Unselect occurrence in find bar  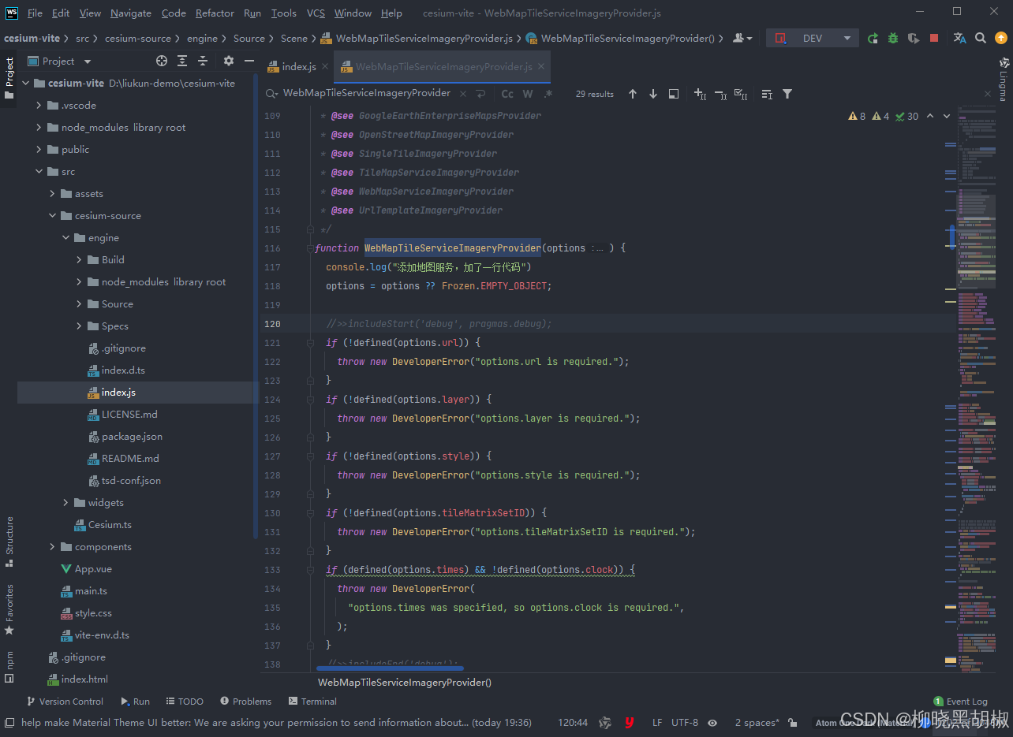pos(720,94)
